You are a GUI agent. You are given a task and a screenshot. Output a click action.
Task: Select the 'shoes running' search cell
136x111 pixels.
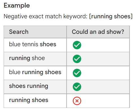pyautogui.click(x=35, y=87)
